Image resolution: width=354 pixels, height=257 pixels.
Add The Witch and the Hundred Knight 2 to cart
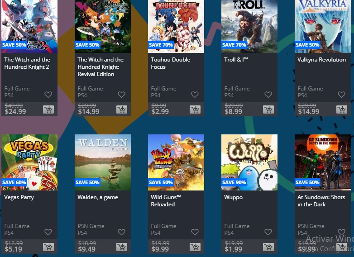[x=48, y=109]
